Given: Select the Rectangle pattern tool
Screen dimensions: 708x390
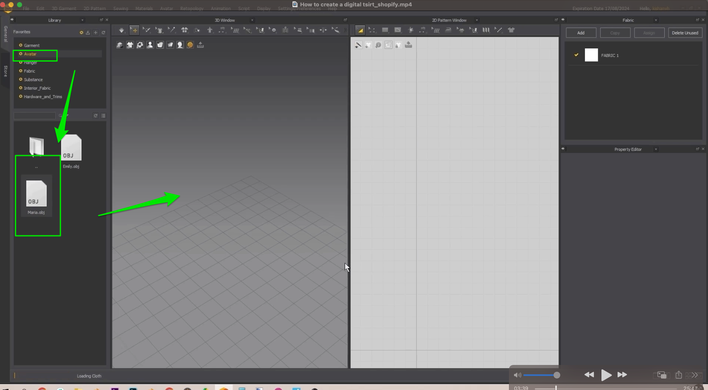Looking at the screenshot, I should click(x=385, y=30).
